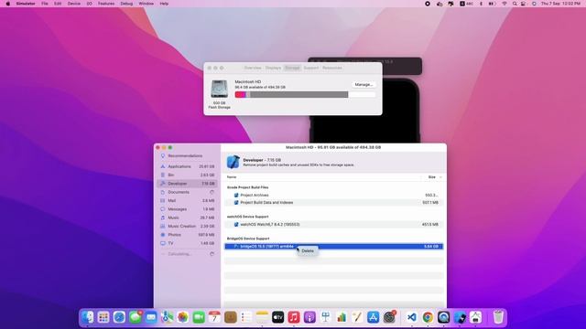Select Bin in storage sidebar

click(187, 175)
